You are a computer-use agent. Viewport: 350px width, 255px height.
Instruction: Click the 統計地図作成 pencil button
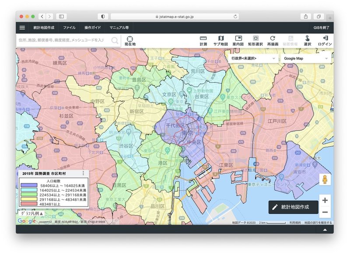[x=293, y=207]
